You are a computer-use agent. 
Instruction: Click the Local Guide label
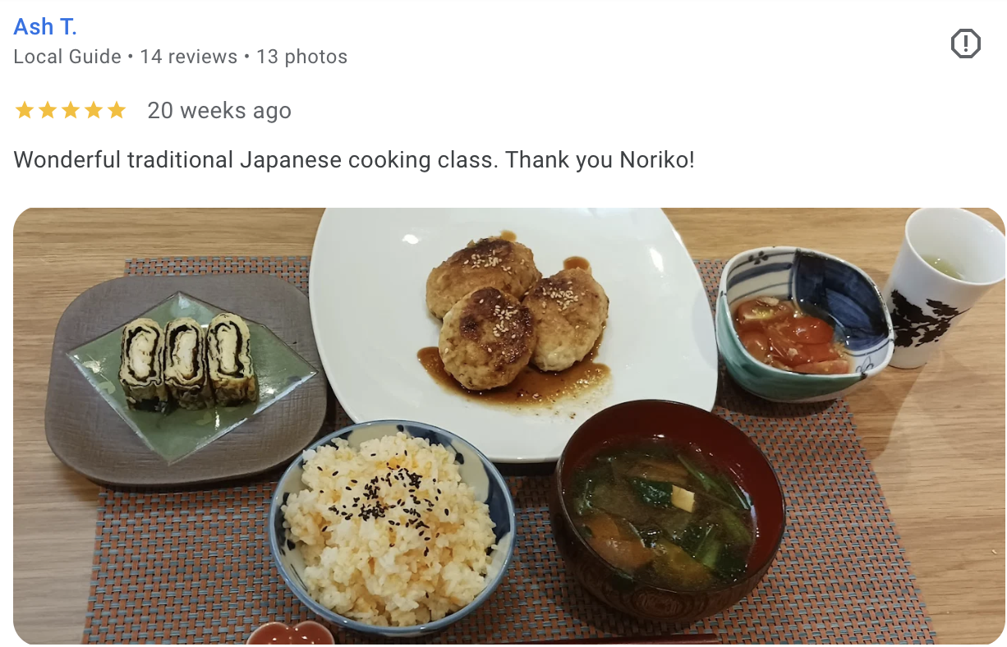point(67,57)
